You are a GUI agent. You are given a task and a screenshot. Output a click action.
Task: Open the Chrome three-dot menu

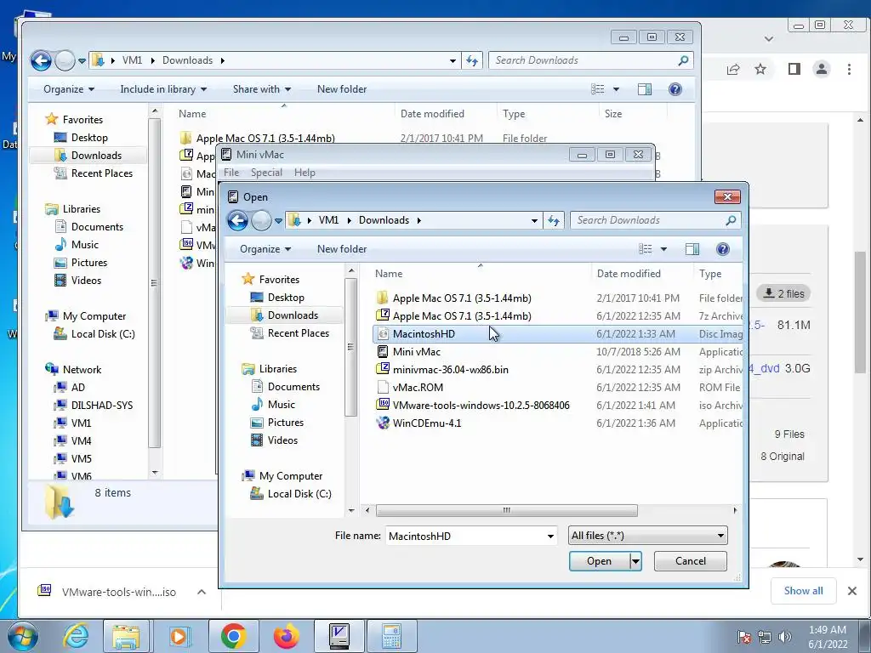[x=849, y=70]
